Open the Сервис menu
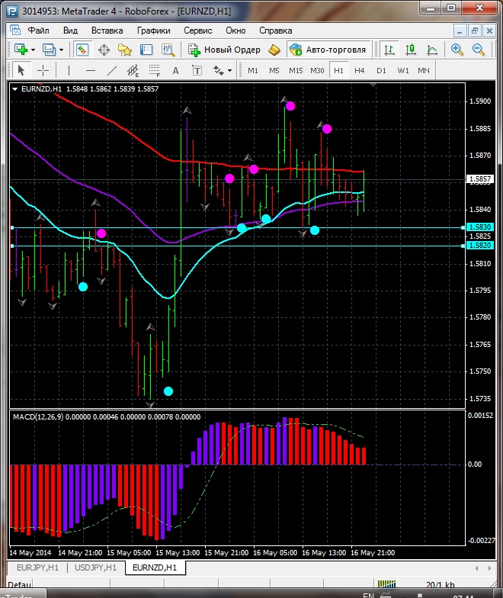The width and height of the screenshot is (503, 598). click(198, 31)
